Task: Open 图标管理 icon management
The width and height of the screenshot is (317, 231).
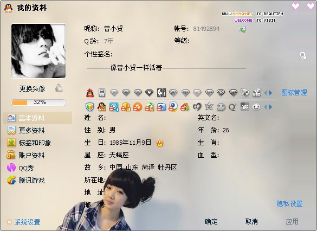Action: [294, 93]
